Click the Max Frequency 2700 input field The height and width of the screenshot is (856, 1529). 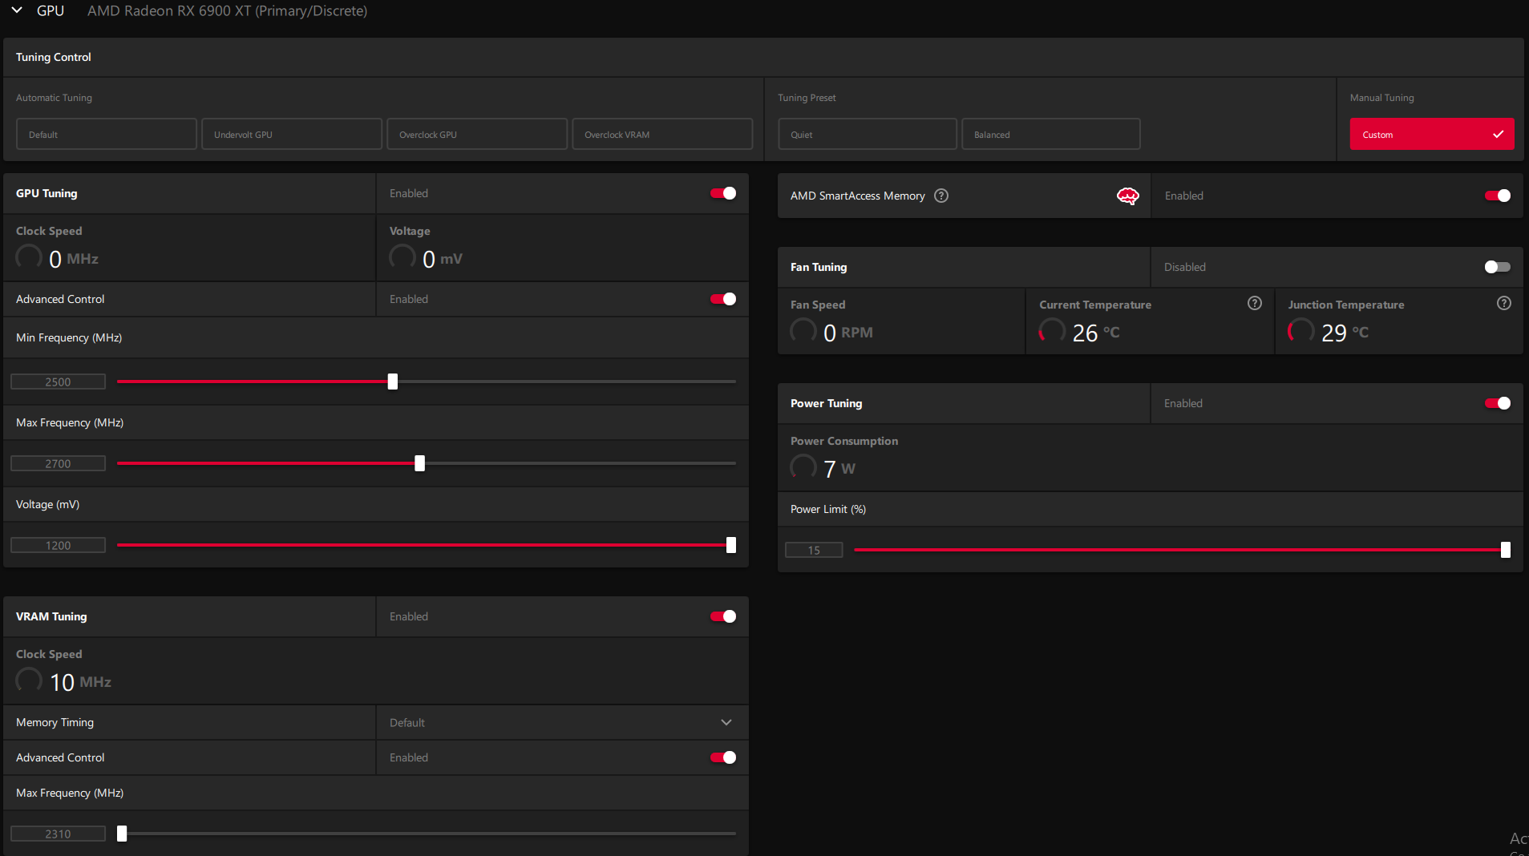(x=58, y=463)
